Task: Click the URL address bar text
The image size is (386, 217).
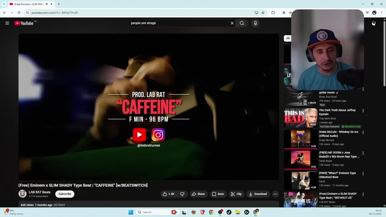Action: click(55, 13)
